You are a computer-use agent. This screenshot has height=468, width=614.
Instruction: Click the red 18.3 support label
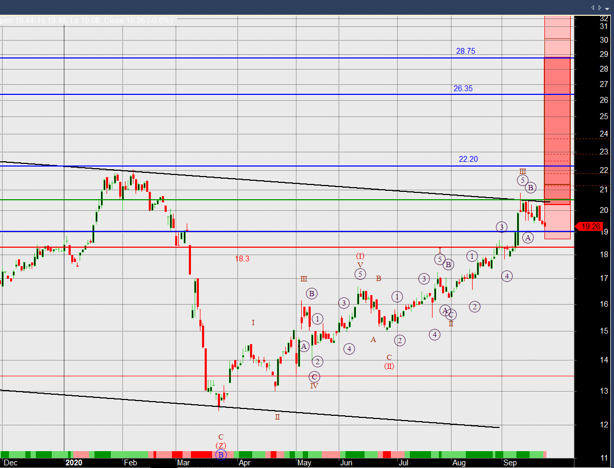pyautogui.click(x=242, y=259)
